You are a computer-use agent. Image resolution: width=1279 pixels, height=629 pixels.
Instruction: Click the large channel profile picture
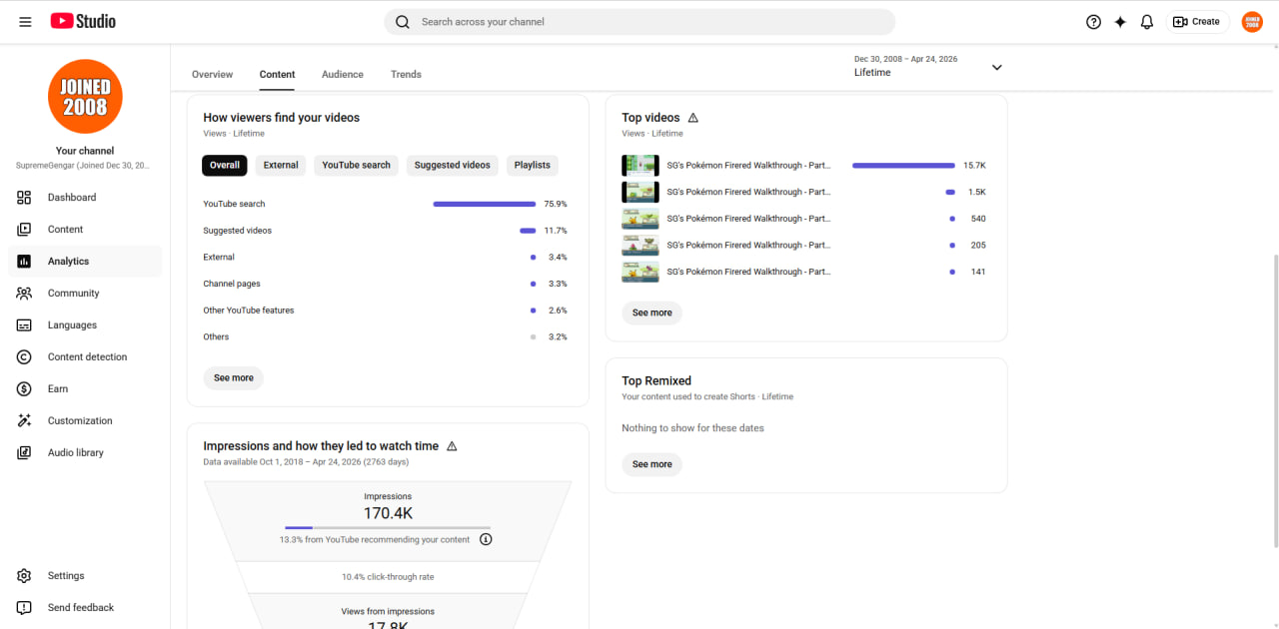click(85, 97)
